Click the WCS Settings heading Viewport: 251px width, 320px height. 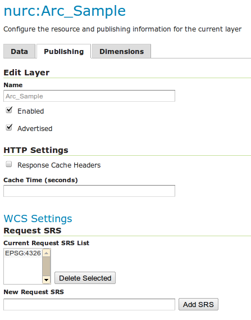click(38, 219)
